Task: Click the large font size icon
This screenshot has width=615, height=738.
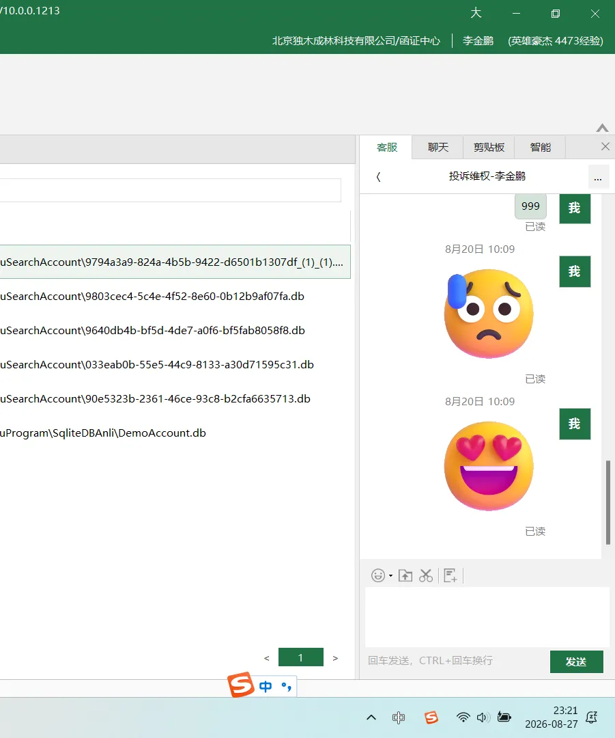Action: (x=476, y=13)
